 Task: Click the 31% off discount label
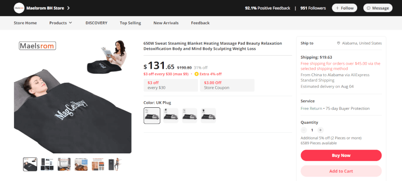pyautogui.click(x=200, y=68)
